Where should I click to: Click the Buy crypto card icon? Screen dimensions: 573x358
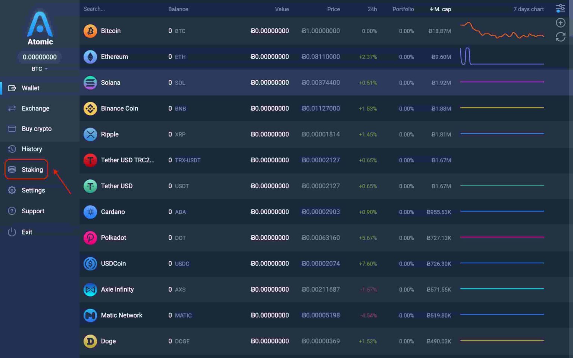(x=12, y=128)
